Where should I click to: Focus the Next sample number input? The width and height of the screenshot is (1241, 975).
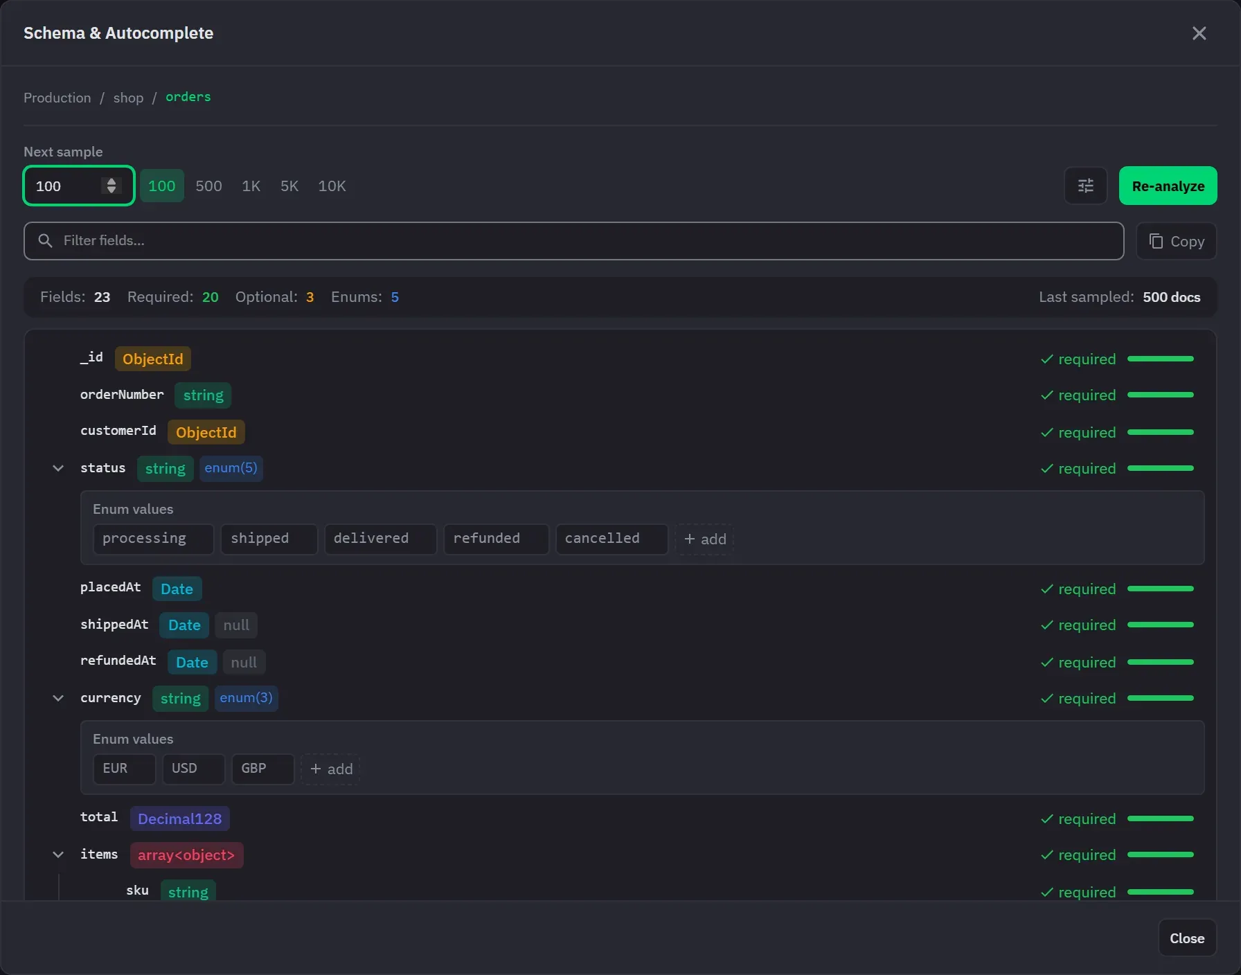(x=78, y=186)
